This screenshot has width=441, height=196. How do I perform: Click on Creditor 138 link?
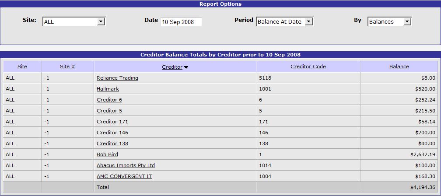point(112,143)
